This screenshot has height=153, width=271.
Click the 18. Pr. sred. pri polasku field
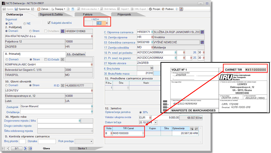(157, 52)
